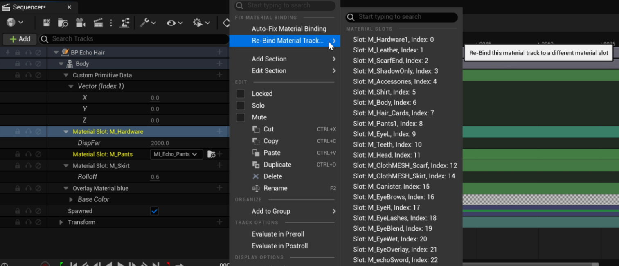Expand the Base Color property

coord(71,200)
